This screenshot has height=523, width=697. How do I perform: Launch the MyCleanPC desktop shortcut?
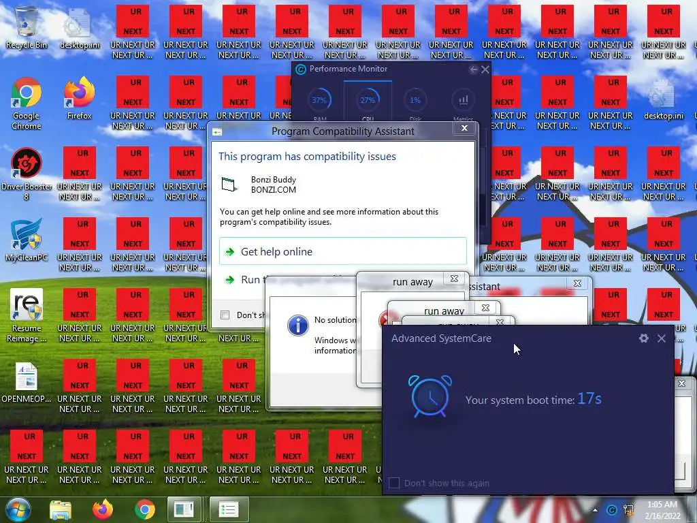[27, 240]
